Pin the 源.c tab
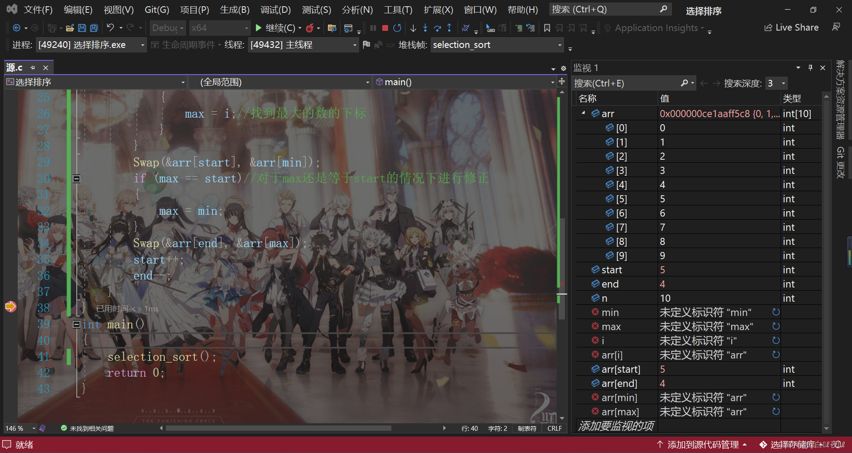The height and width of the screenshot is (453, 852). pos(32,67)
